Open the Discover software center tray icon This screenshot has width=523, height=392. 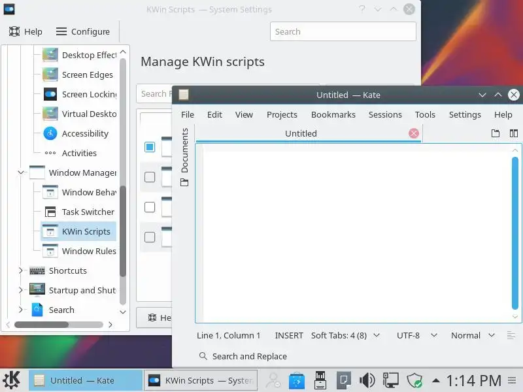(297, 380)
